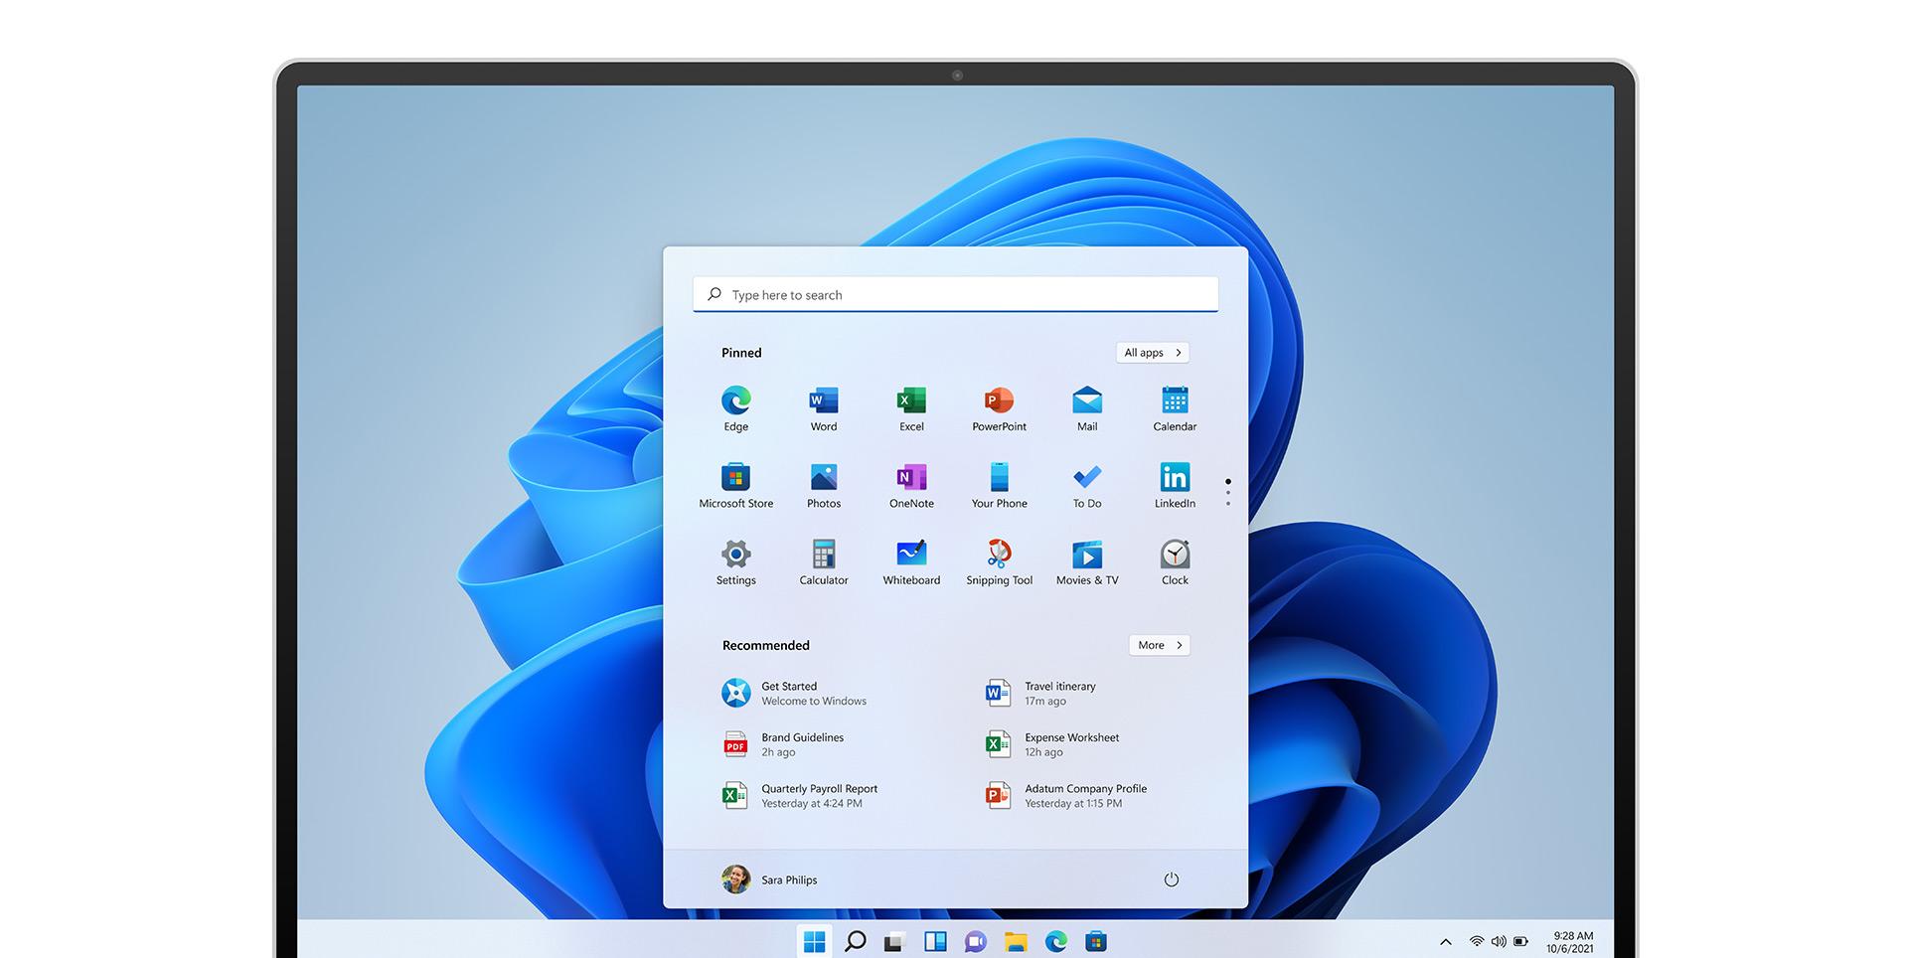Launch the Calculator app
Image resolution: width=1908 pixels, height=958 pixels.
pyautogui.click(x=824, y=562)
